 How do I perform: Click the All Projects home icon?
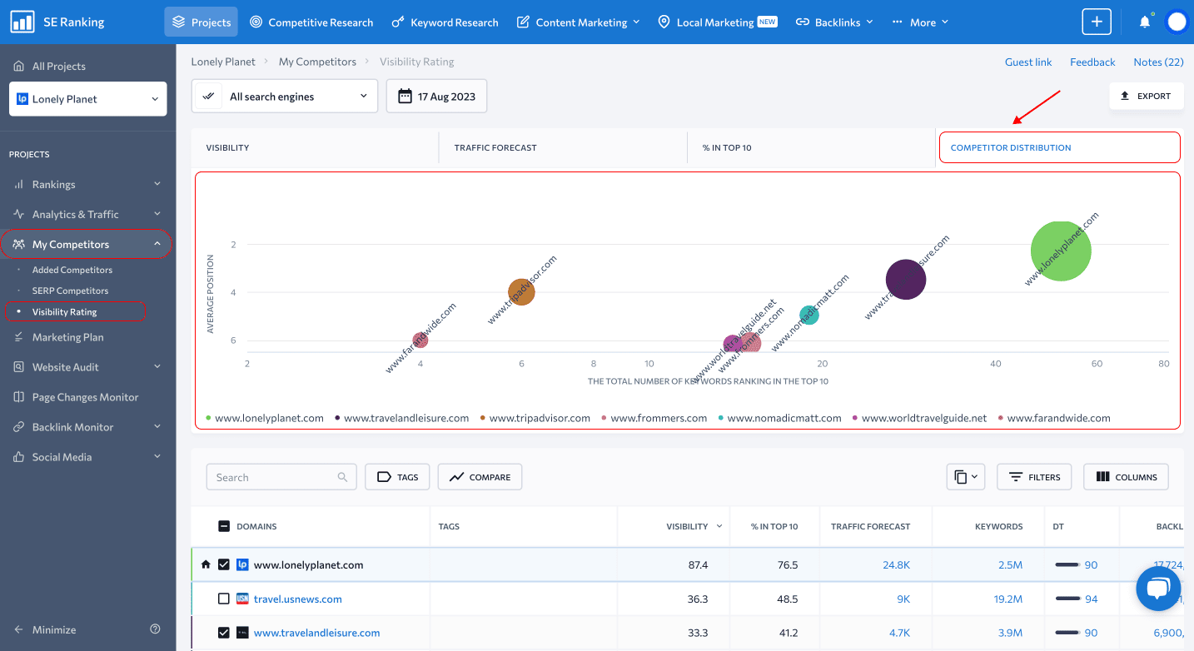[x=18, y=66]
